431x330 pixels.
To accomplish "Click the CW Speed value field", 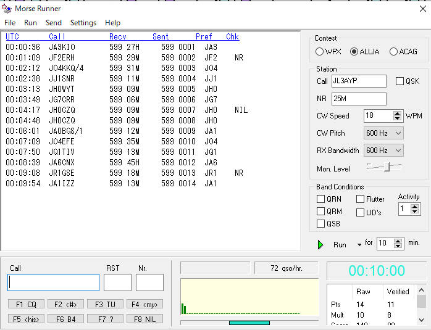I will click(x=379, y=115).
